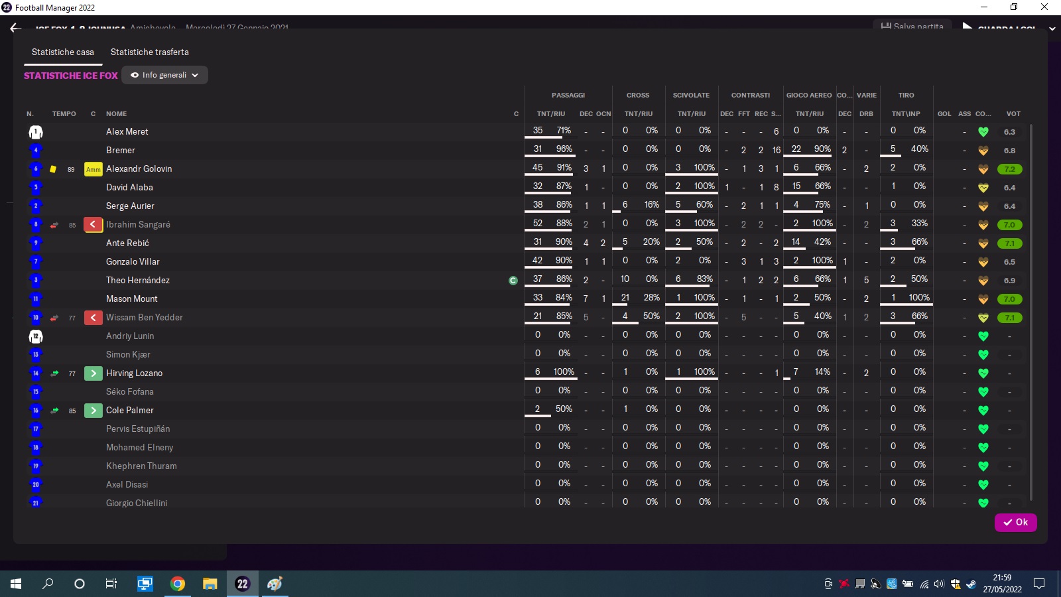
Task: Open the notification center icon
Action: pos(1039,584)
